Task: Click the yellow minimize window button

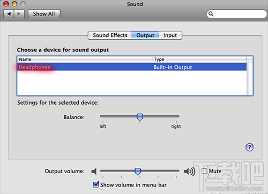Action: pos(14,4)
